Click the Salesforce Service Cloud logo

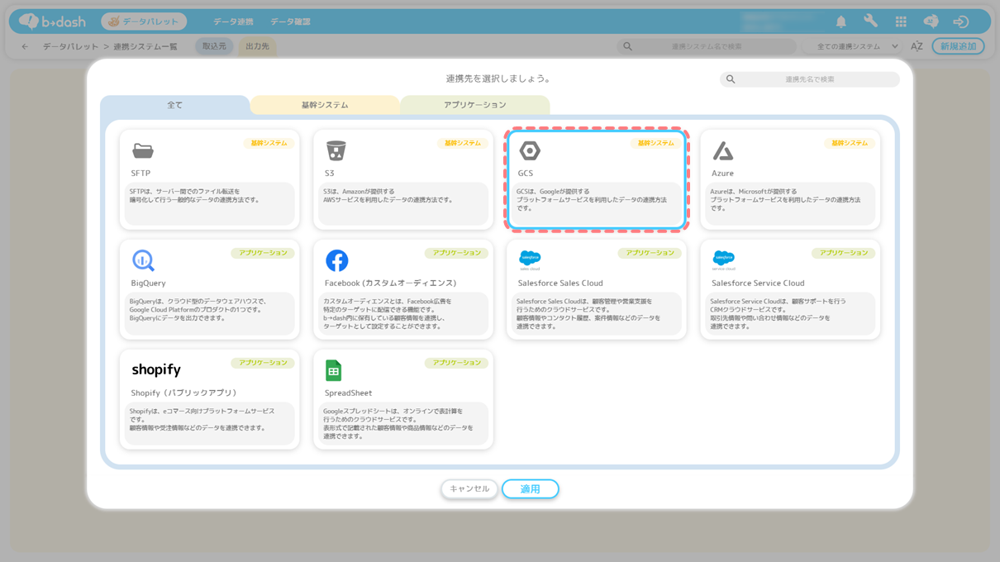pos(724,260)
